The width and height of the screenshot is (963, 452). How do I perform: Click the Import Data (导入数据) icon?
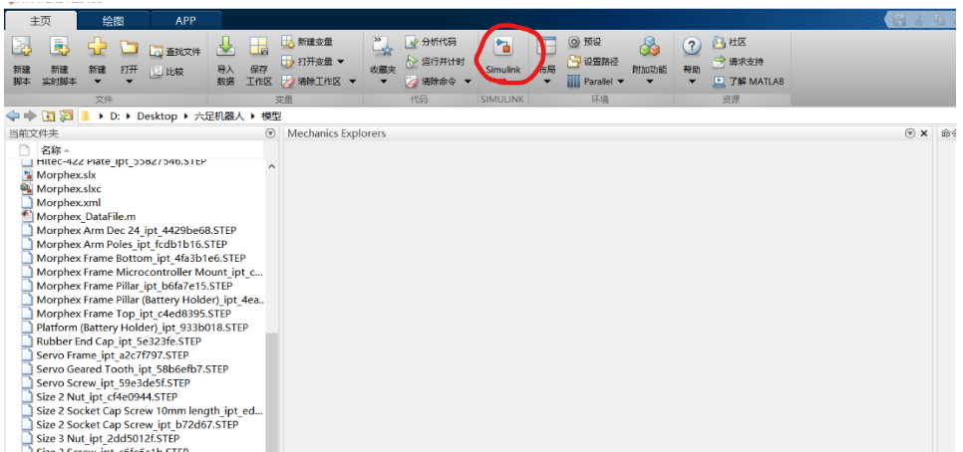coord(226,47)
